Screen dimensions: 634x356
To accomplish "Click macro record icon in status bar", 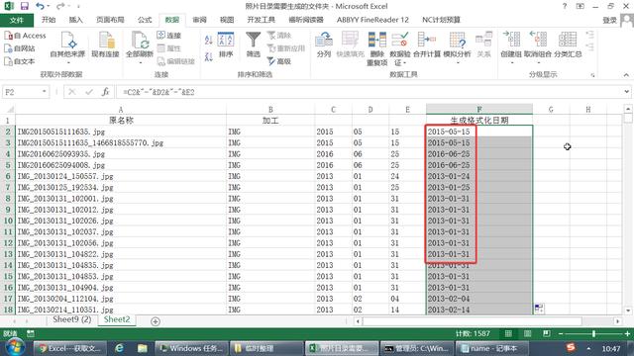I will point(31,334).
